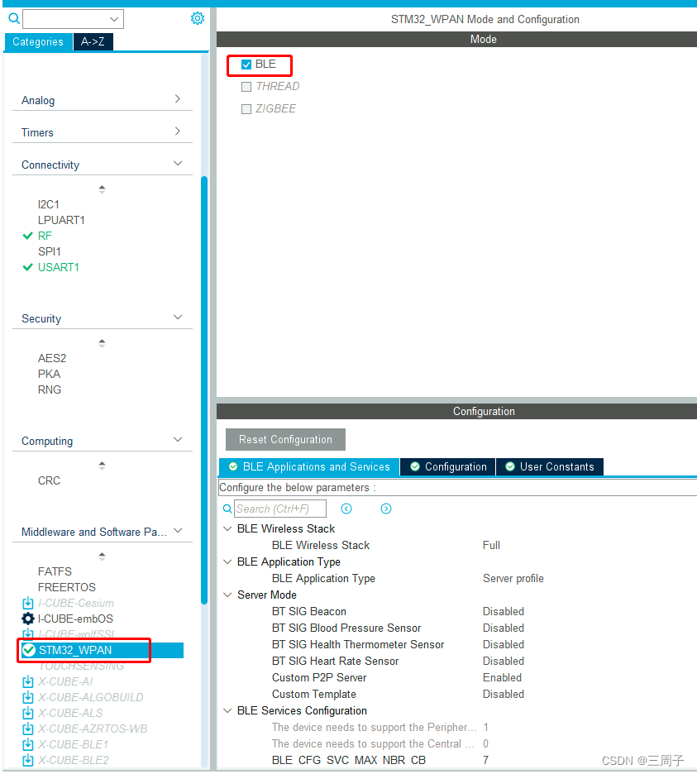The image size is (697, 774).
Task: Click the download icon beside X-CUBE-BLE1
Action: tap(28, 744)
